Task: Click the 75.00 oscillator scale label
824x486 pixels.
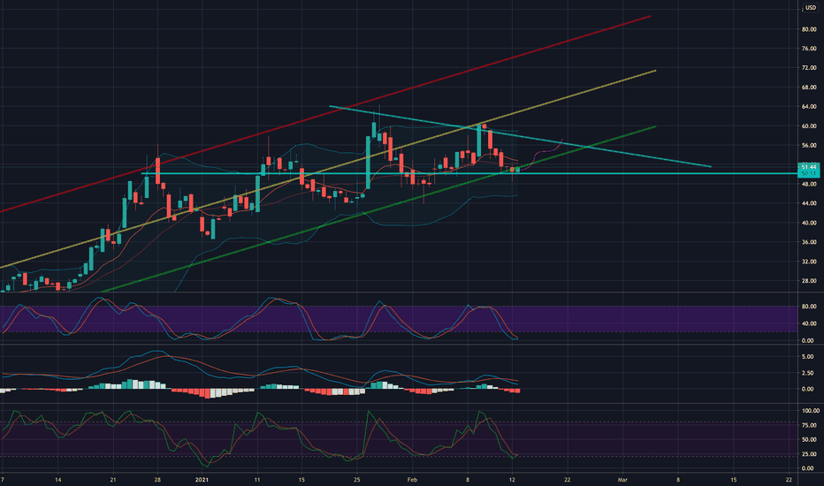Action: pyautogui.click(x=809, y=426)
